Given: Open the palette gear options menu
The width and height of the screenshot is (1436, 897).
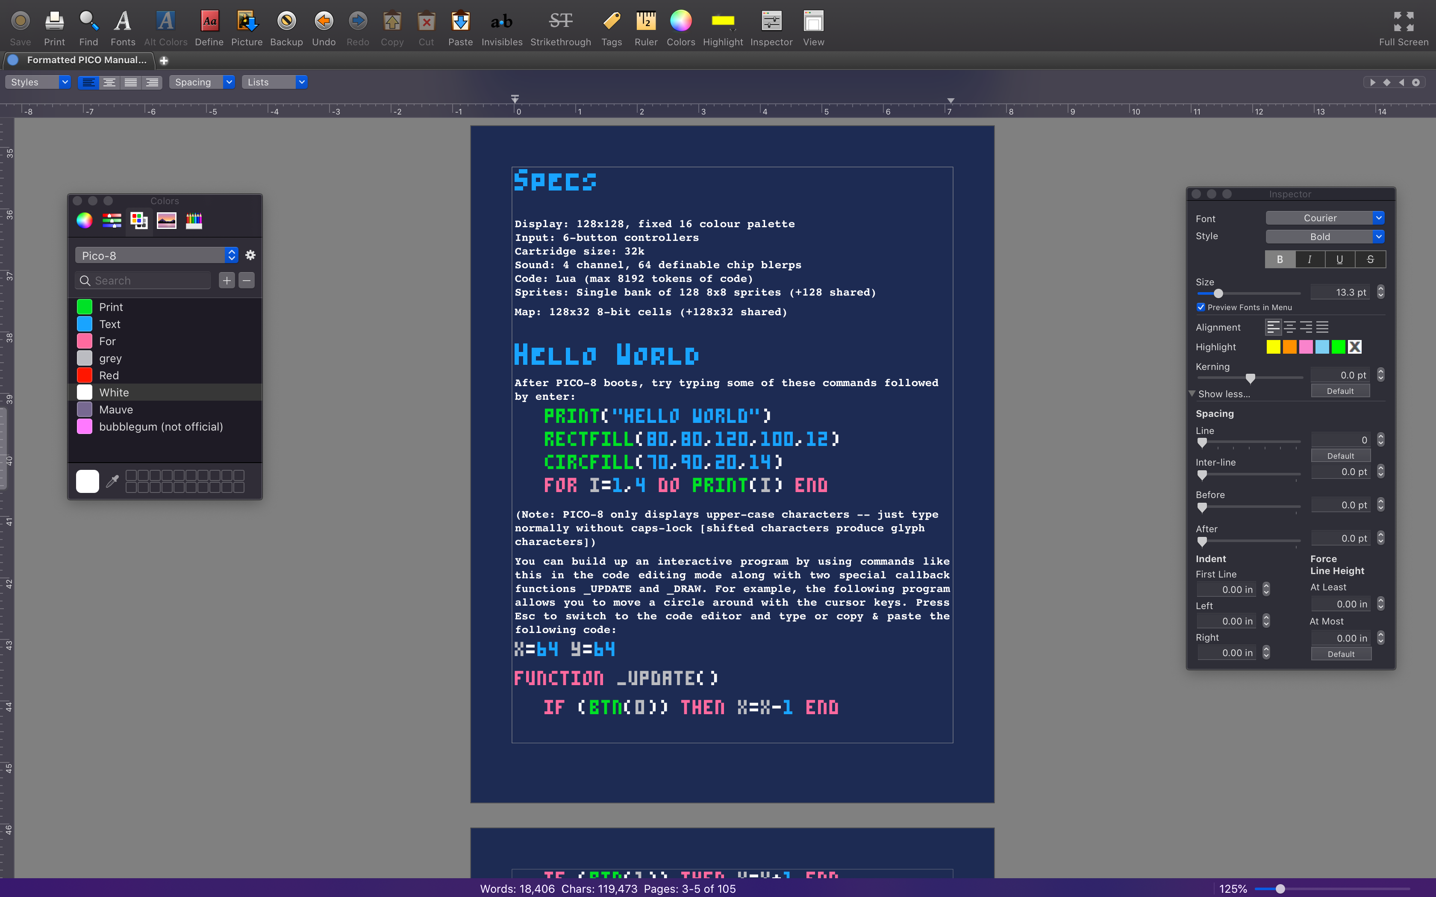Looking at the screenshot, I should (x=250, y=255).
